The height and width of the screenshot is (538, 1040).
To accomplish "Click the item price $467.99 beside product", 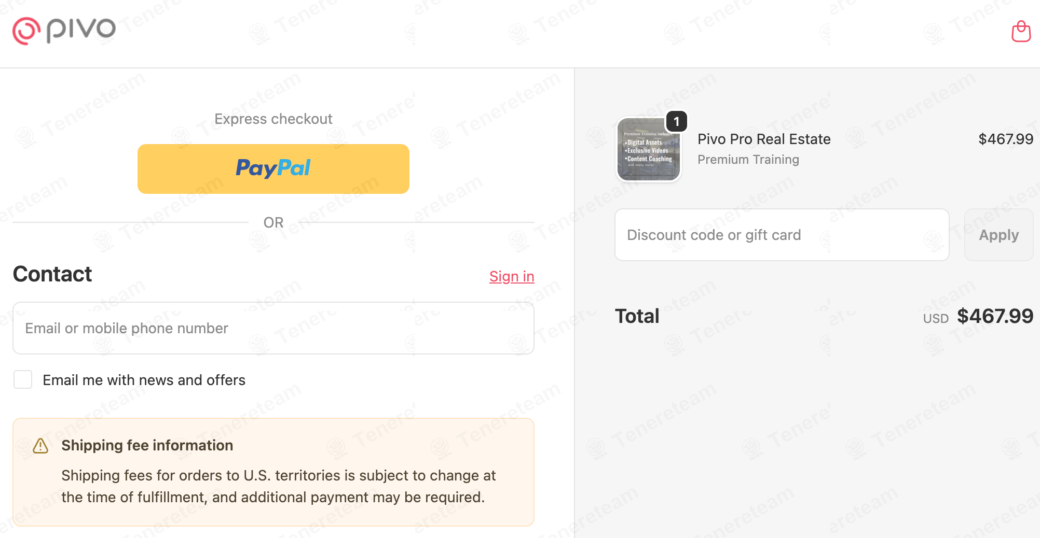I will (x=1006, y=139).
